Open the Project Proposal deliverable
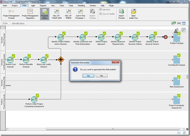The height and width of the screenshot is (136, 190). click(176, 39)
